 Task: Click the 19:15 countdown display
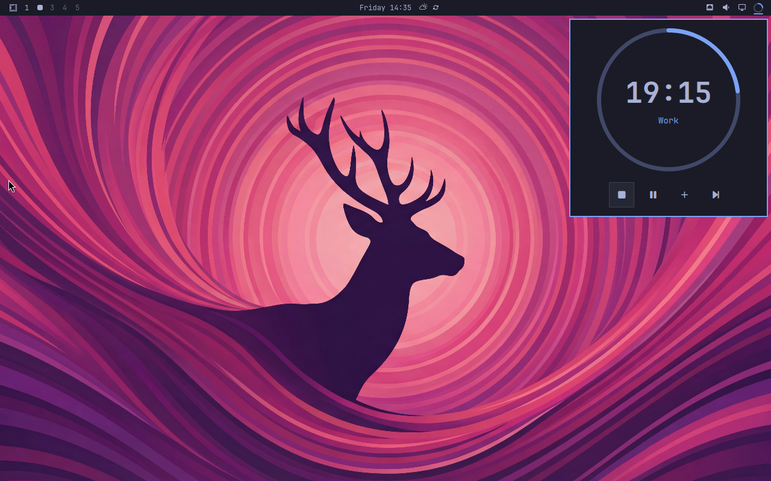(x=669, y=93)
